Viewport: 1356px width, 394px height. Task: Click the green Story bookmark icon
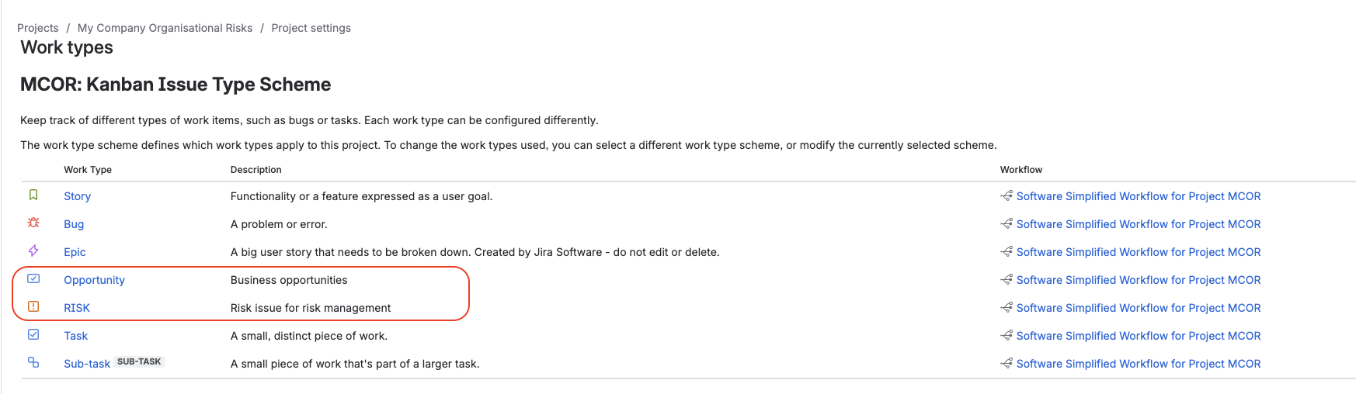[x=33, y=195]
